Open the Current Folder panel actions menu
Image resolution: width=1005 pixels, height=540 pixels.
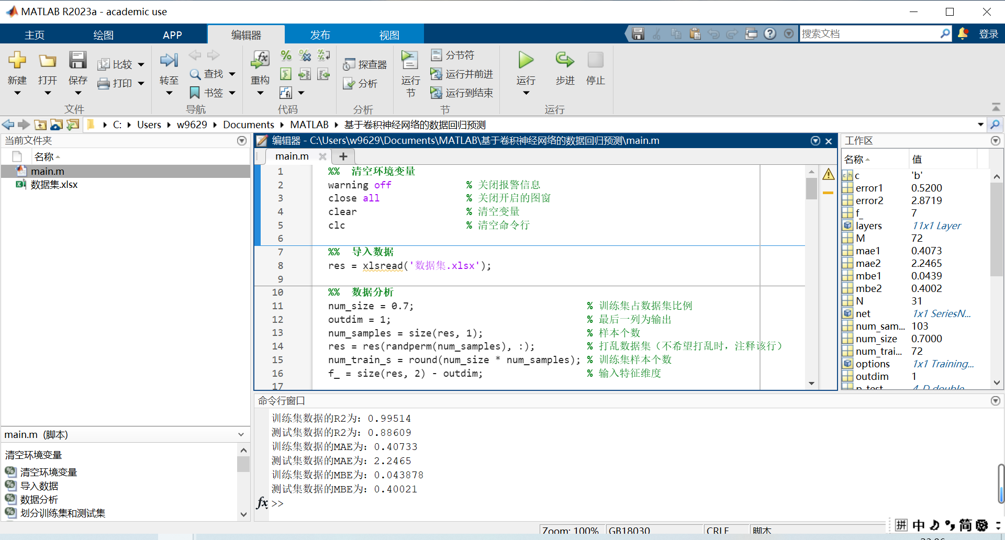click(x=241, y=141)
